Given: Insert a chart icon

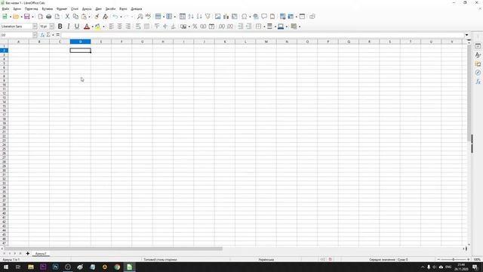Looking at the screenshot, I should [226, 17].
